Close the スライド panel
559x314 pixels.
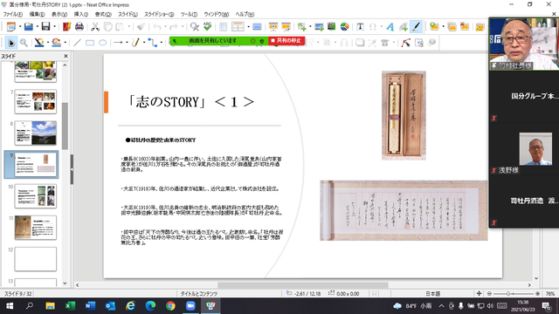pos(66,56)
